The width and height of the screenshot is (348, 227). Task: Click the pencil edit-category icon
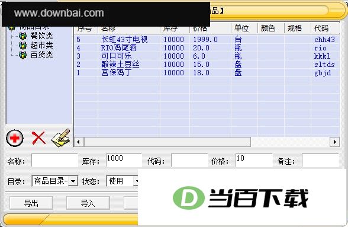pyautogui.click(x=61, y=138)
